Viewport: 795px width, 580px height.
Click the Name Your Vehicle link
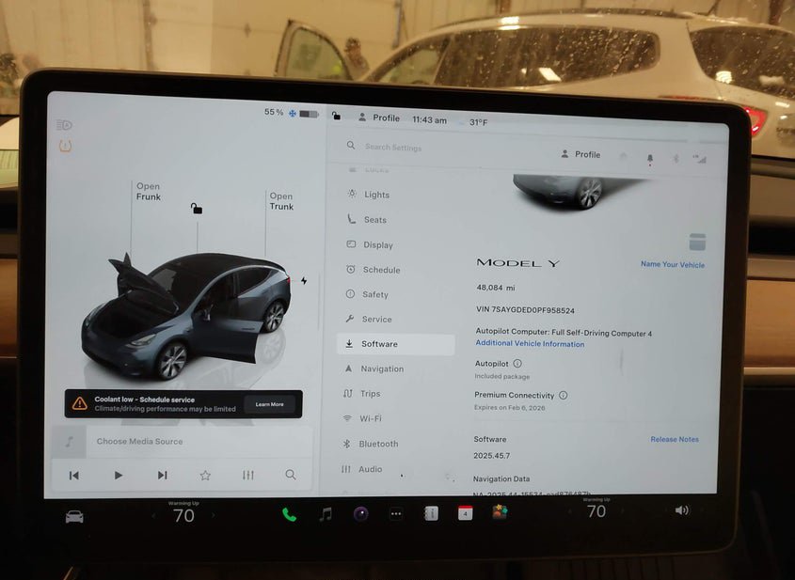click(x=673, y=264)
